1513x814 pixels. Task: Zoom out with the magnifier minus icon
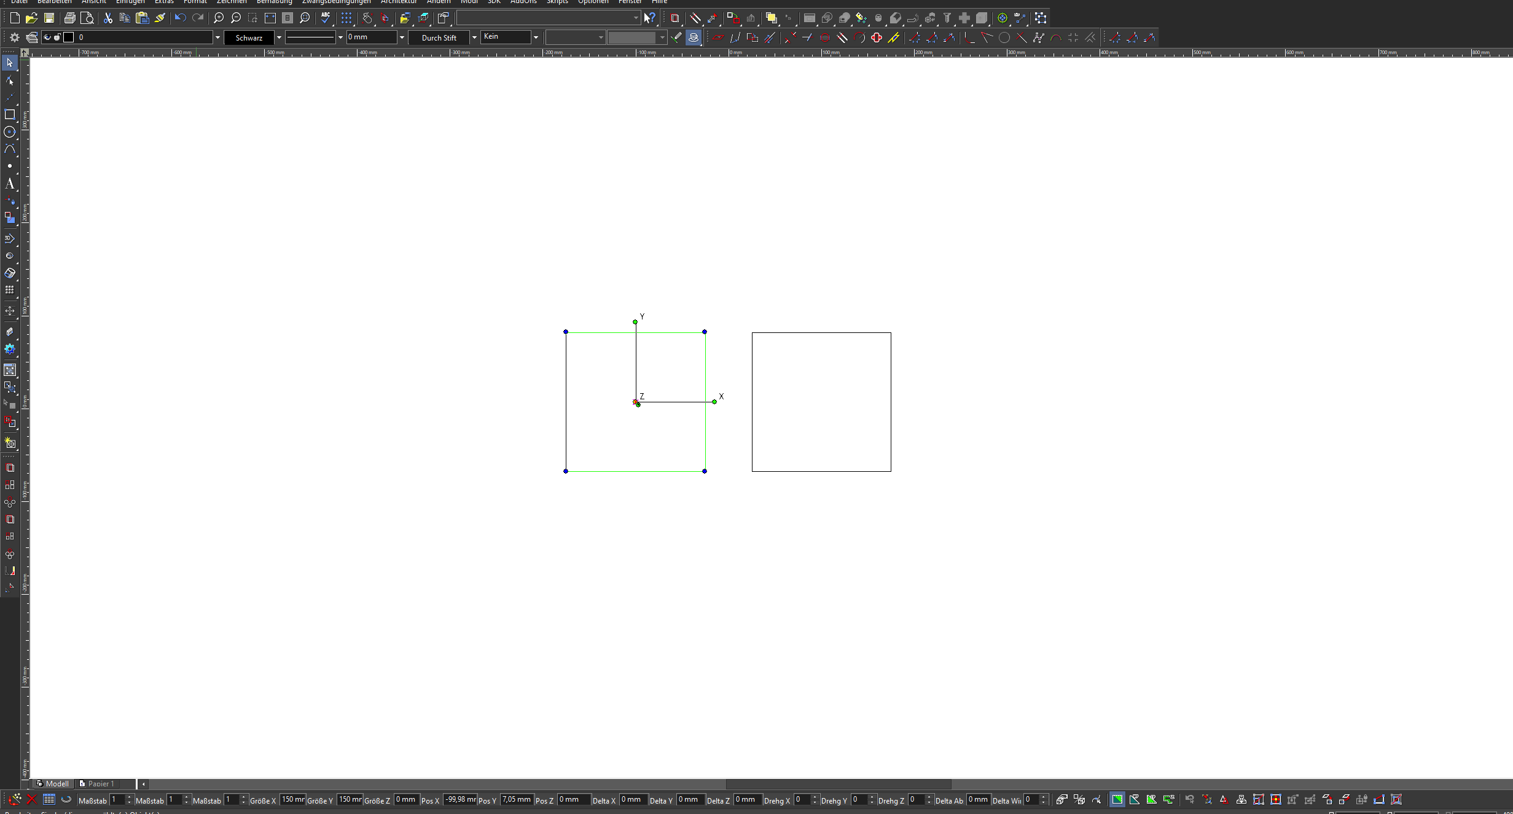click(235, 18)
